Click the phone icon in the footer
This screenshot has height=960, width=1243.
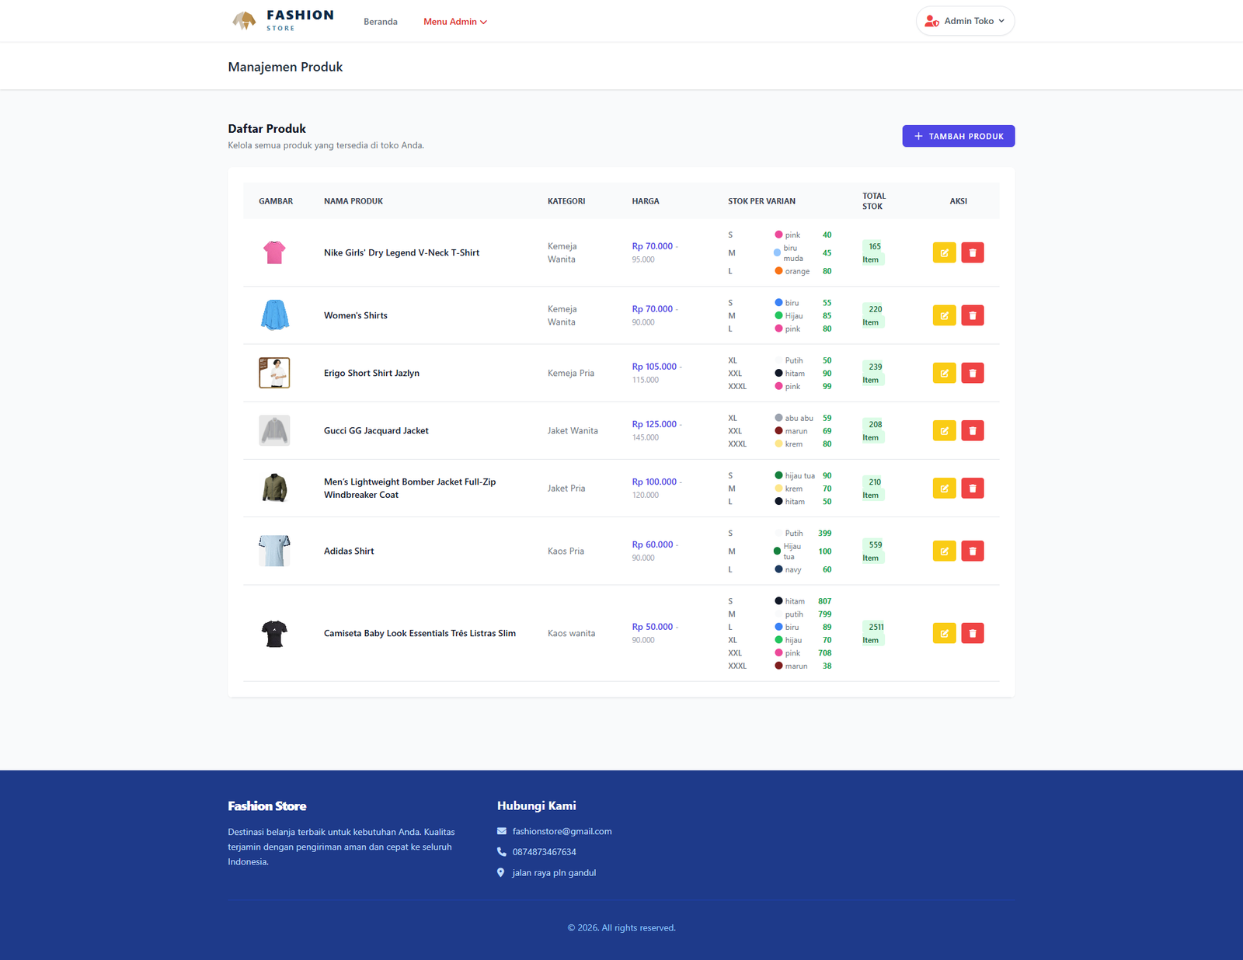[502, 852]
